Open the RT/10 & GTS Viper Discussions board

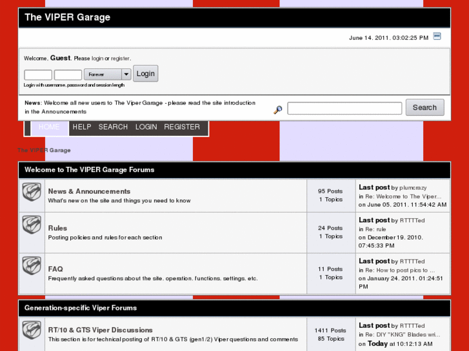100,330
